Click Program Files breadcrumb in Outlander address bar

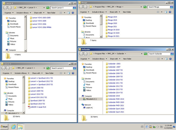pos(100,54)
